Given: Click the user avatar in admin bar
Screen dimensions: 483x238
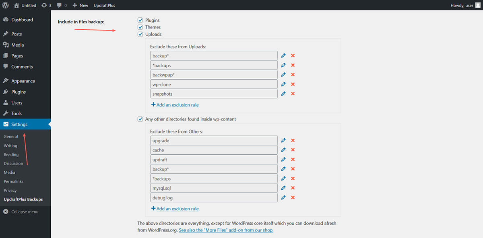Looking at the screenshot, I should point(478,5).
